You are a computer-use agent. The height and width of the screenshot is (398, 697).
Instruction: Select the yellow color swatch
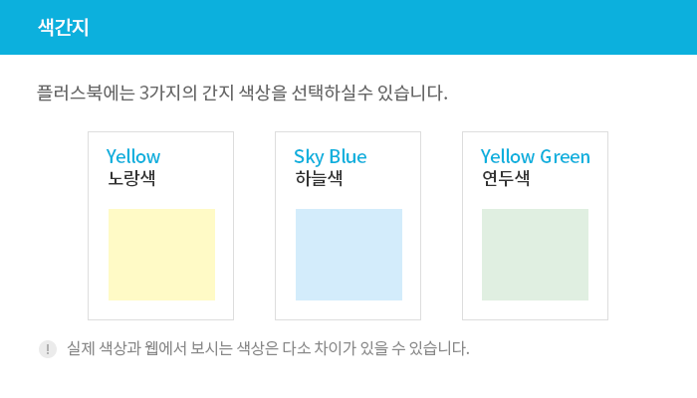(161, 255)
